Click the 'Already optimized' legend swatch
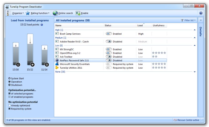209x127 pixels. [x=9, y=105]
